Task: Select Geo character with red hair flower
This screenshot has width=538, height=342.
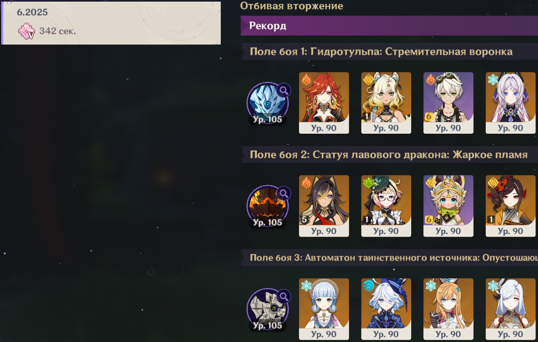Action: coord(510,206)
